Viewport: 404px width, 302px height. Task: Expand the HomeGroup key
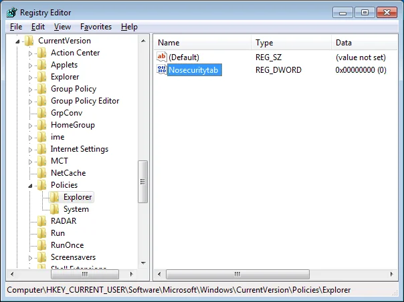click(x=30, y=126)
